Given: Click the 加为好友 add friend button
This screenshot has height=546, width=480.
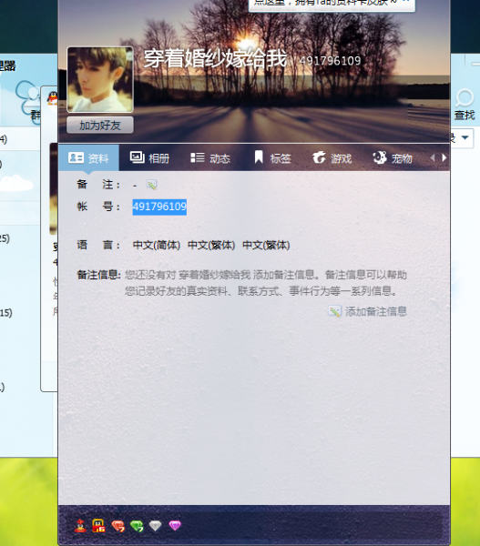Looking at the screenshot, I should tap(100, 125).
